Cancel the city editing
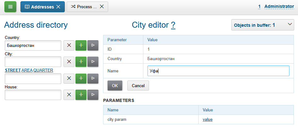 (138, 86)
